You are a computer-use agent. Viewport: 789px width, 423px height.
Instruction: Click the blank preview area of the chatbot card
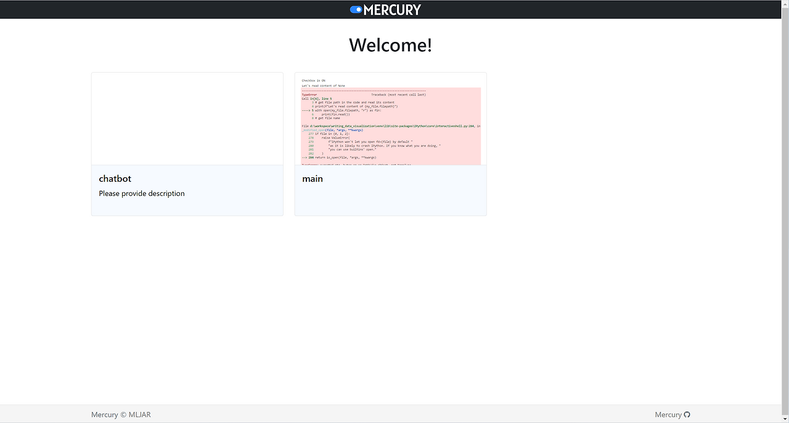[x=187, y=118]
